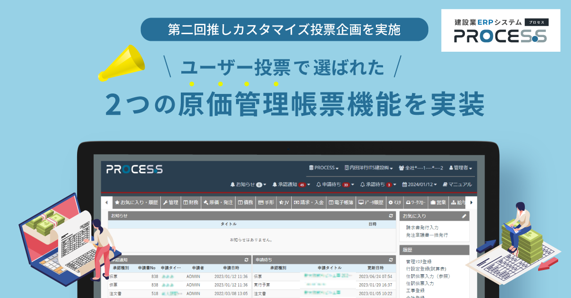Click the left arrow of the tab strip
This screenshot has width=571, height=298.
coord(106,202)
